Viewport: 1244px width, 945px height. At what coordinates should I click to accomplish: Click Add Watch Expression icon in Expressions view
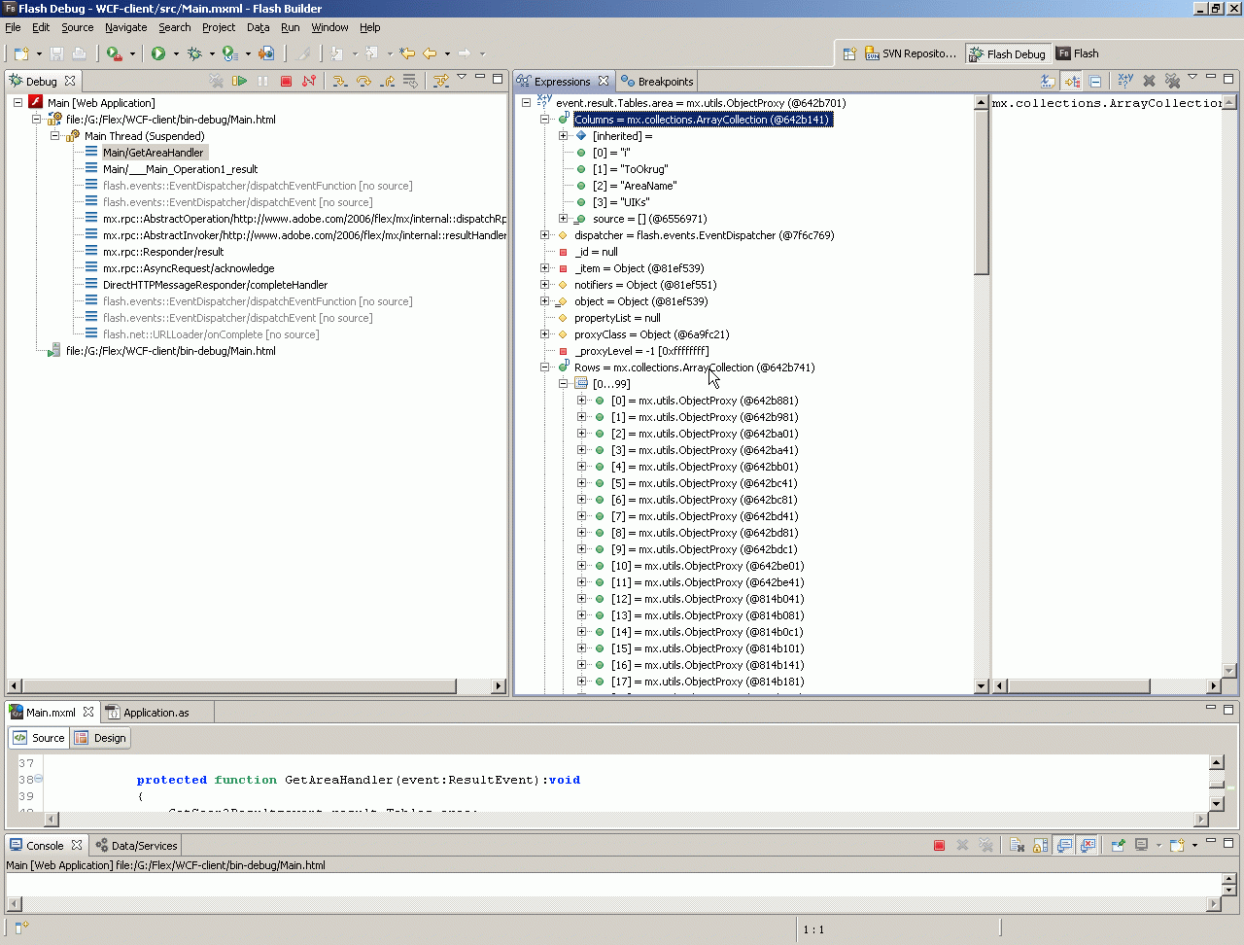1125,81
